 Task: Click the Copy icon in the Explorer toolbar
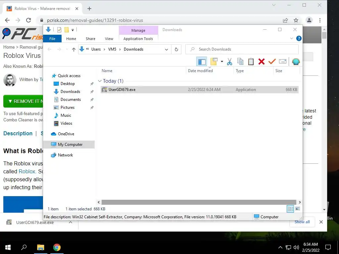240,62
